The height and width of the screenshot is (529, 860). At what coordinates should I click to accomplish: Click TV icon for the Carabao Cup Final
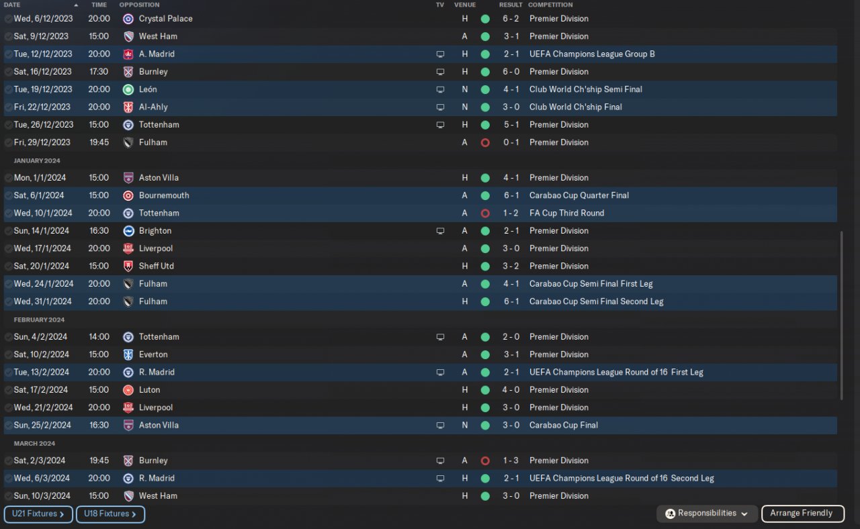[x=440, y=426]
